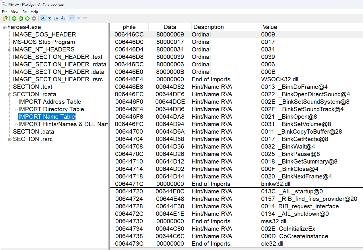
Task: Select IMPORT Hints/Names & DLL Names item
Action: 63,124
